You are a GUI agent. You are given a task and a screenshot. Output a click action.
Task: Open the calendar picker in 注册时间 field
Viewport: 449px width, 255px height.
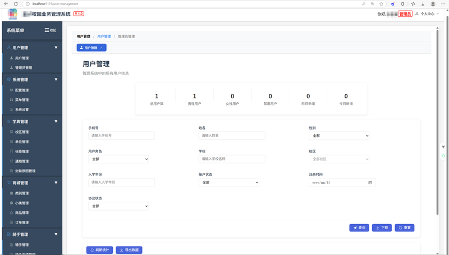click(370, 183)
